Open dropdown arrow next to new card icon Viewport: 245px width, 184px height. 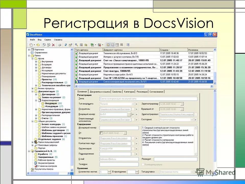(x=34, y=45)
